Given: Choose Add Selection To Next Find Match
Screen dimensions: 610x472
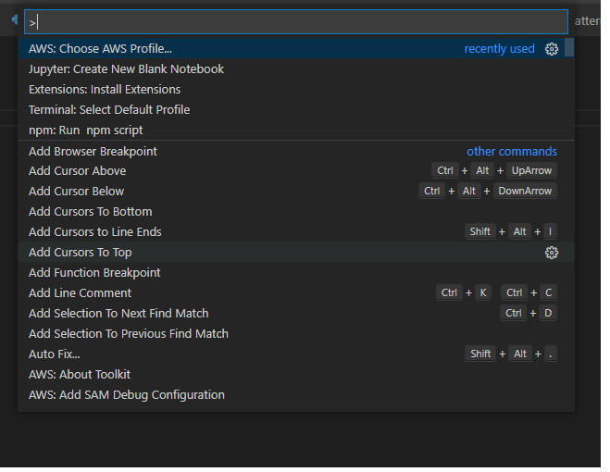Looking at the screenshot, I should [x=118, y=314].
